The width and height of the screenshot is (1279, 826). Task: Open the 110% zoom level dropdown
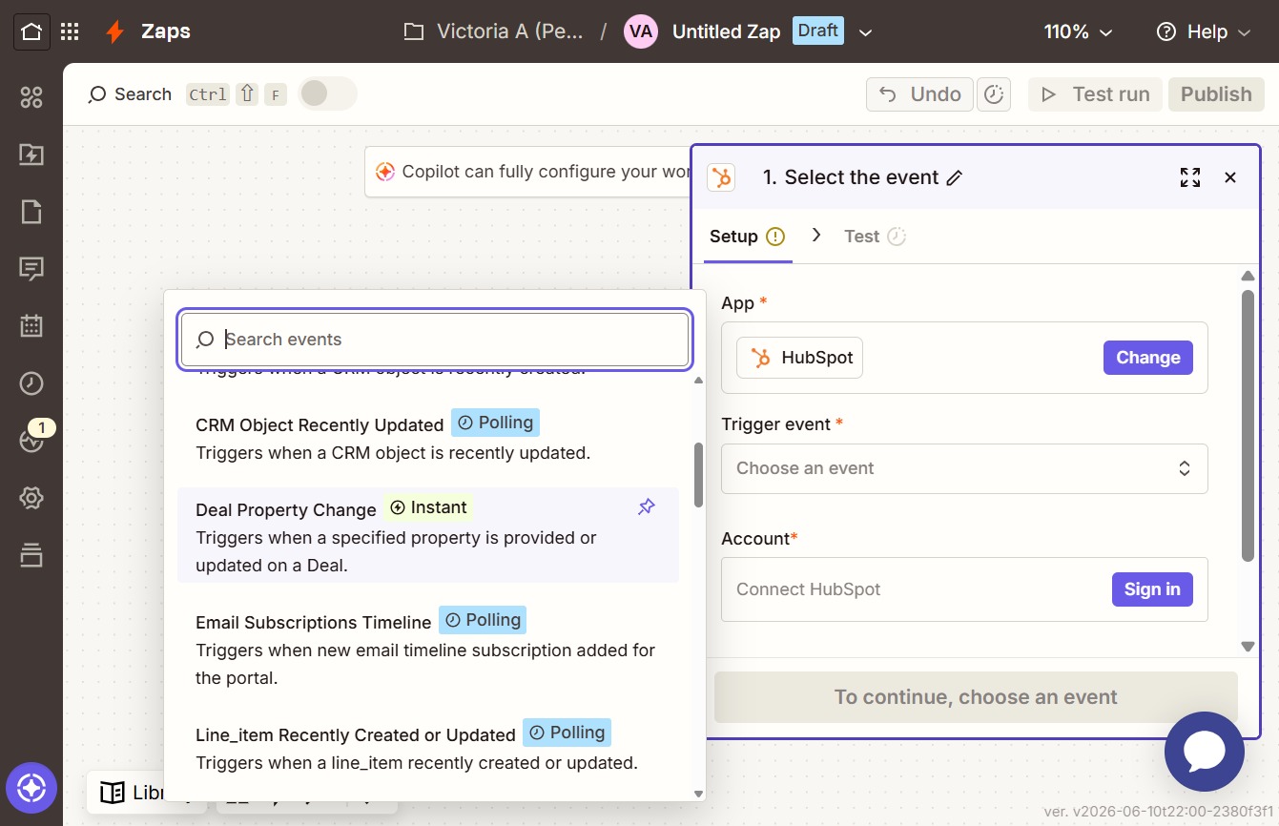(1078, 31)
